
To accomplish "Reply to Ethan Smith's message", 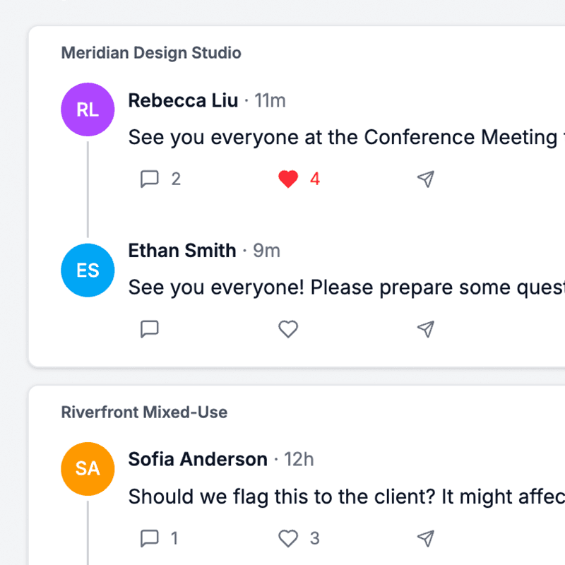I will (x=150, y=329).
